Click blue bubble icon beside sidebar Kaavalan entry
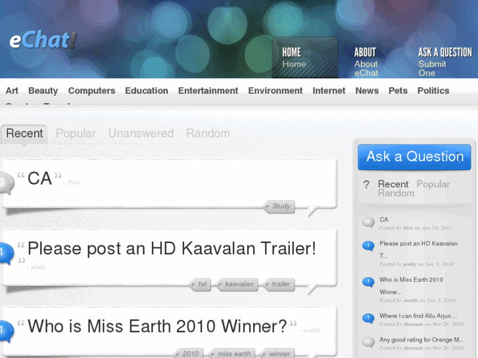Screen dimensions: 478x358 tap(368, 246)
